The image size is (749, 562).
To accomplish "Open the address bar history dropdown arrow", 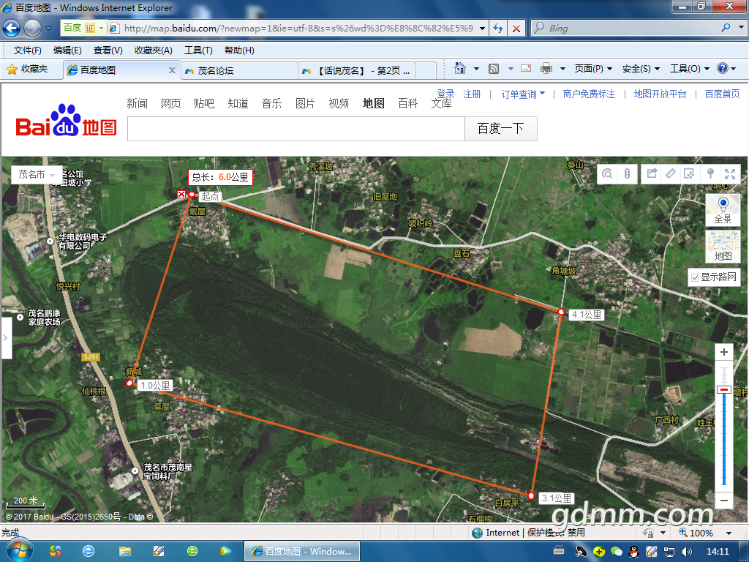I will coord(483,29).
